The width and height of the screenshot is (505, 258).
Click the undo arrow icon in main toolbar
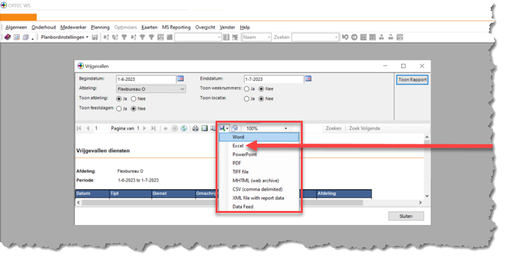[x=345, y=37]
